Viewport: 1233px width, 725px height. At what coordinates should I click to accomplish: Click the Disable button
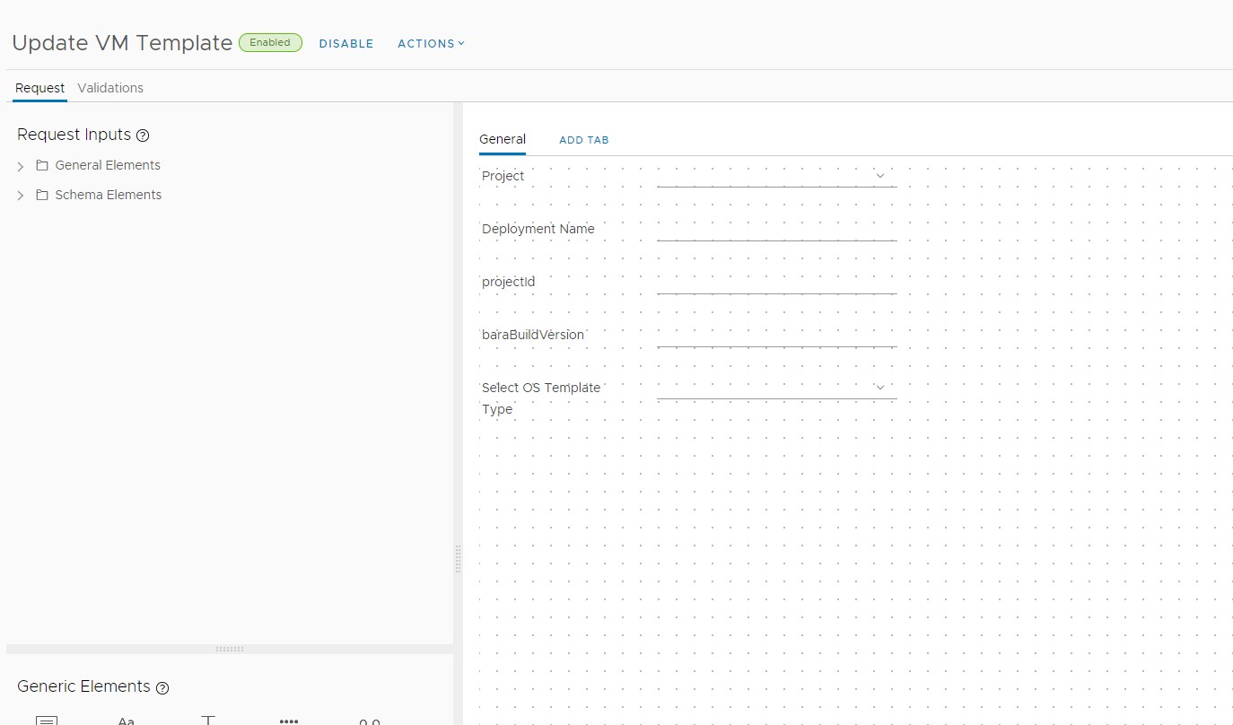pos(346,43)
